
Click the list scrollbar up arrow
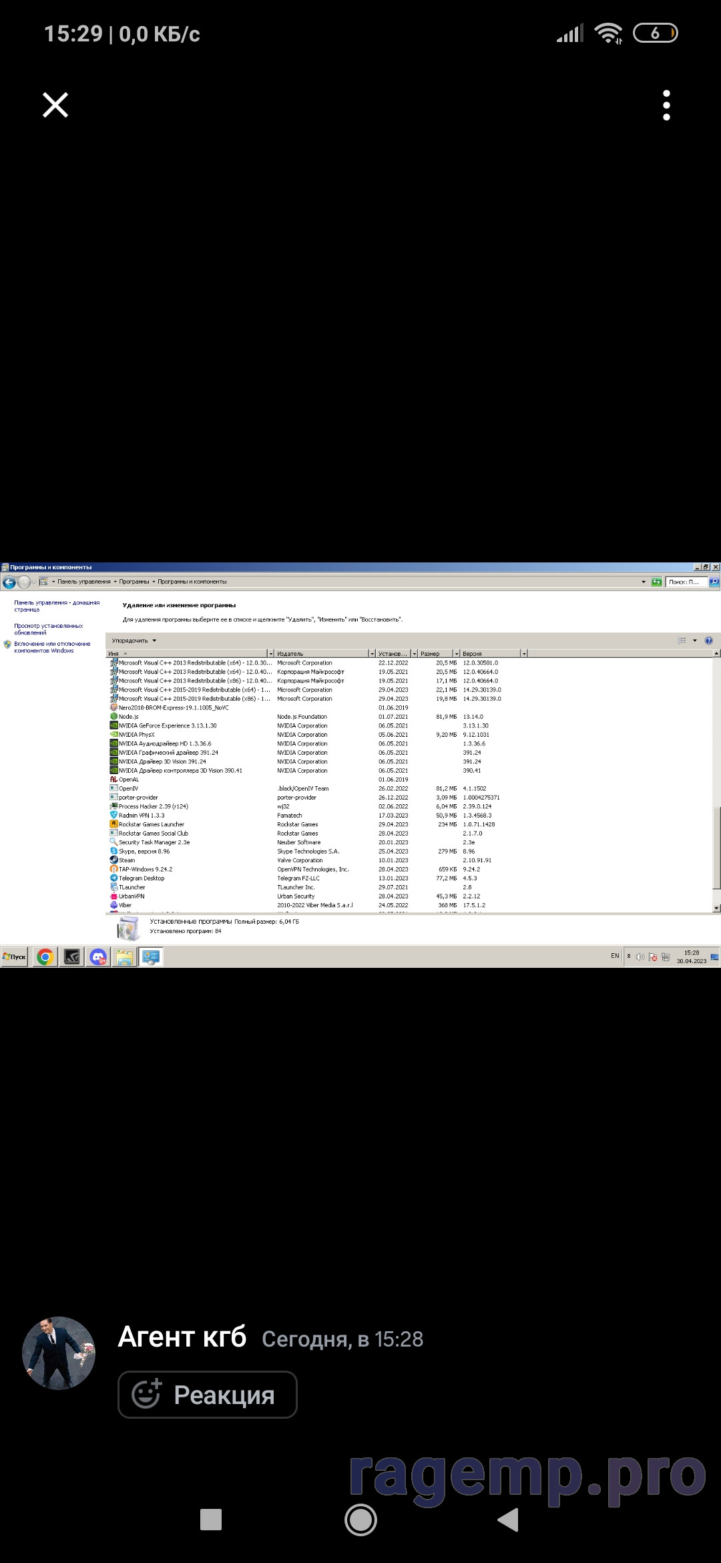716,653
